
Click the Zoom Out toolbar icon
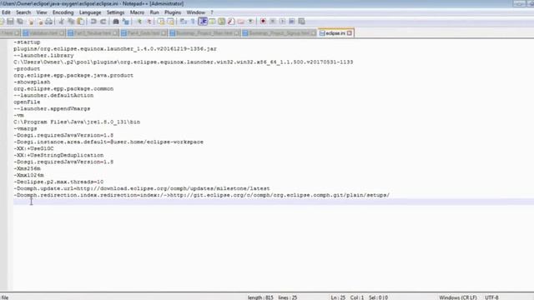pos(149,22)
